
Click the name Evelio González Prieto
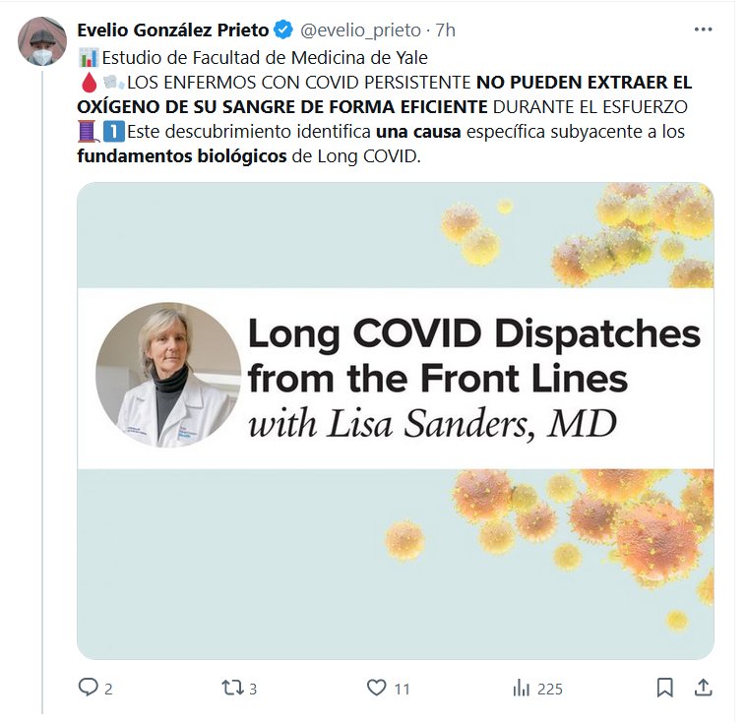coord(173,30)
